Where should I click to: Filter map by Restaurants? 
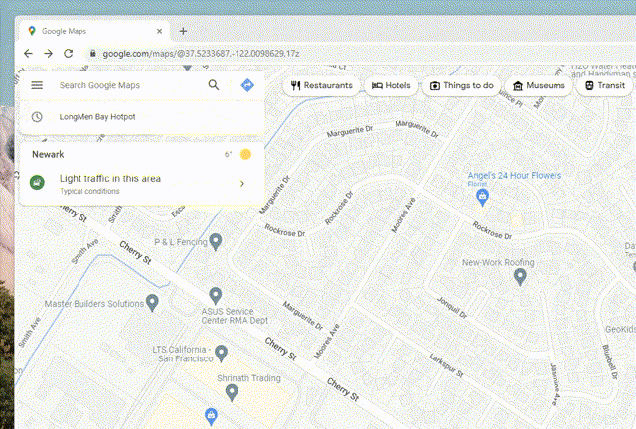coord(321,85)
